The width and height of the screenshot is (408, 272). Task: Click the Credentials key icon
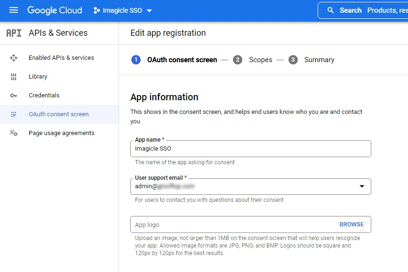click(x=14, y=96)
